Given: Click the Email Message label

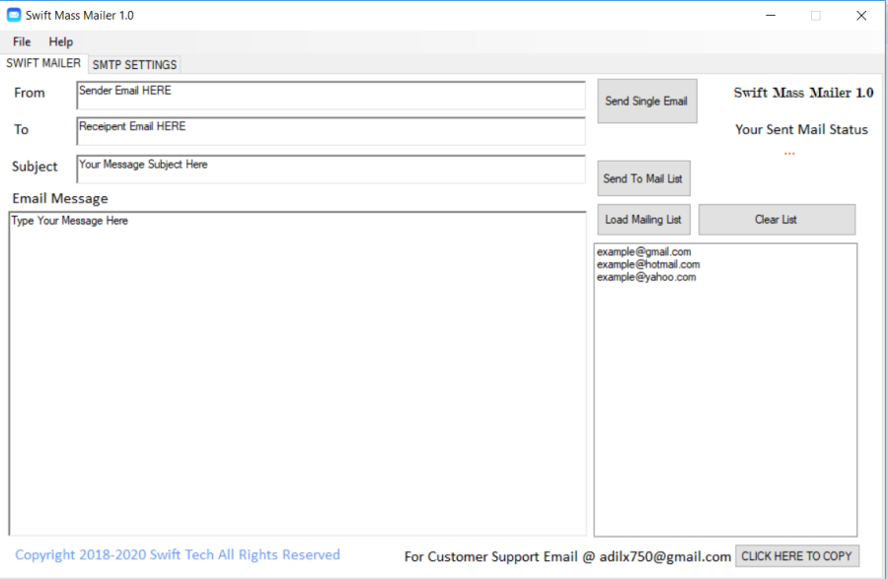Looking at the screenshot, I should pyautogui.click(x=60, y=198).
